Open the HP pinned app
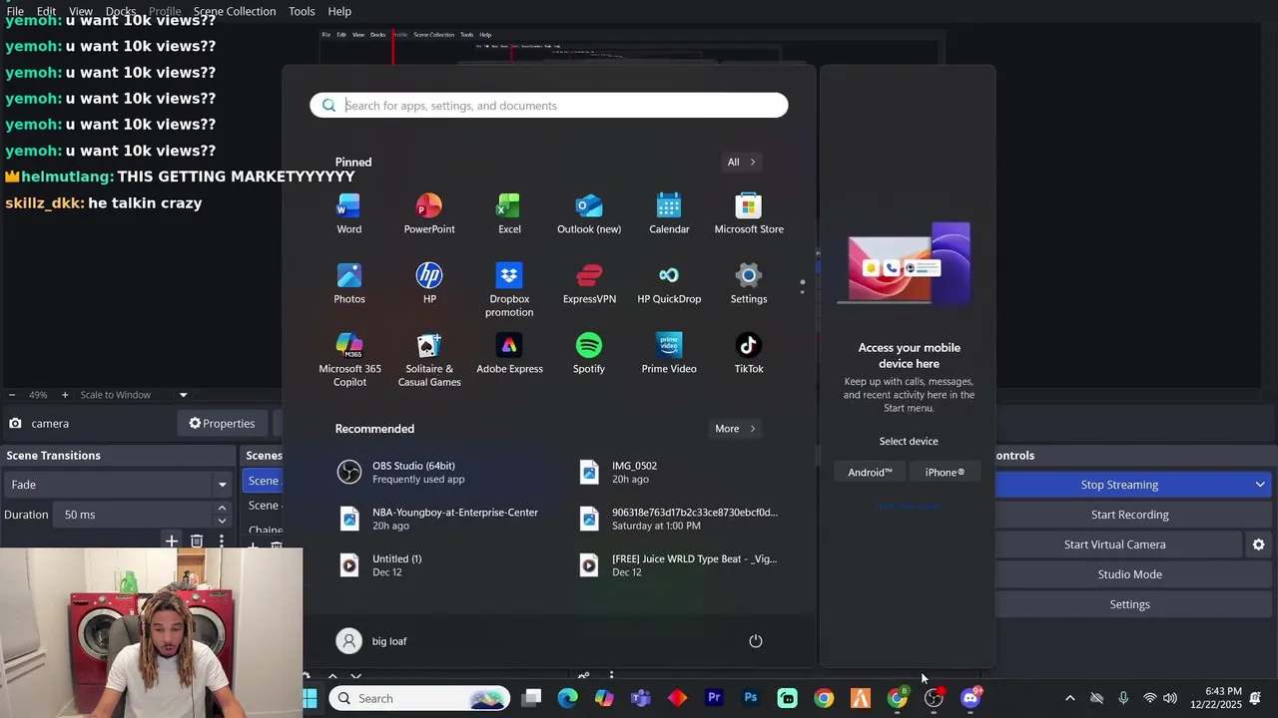This screenshot has height=718, width=1278. coord(429,283)
